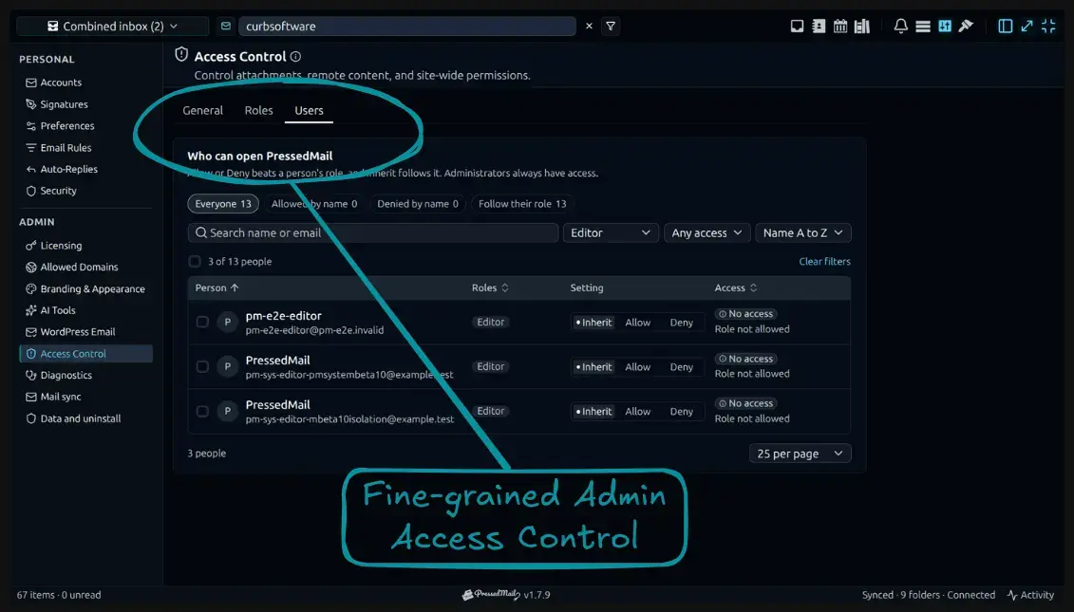Open the Any access dropdown
Screen dimensions: 1074x612
pos(707,232)
